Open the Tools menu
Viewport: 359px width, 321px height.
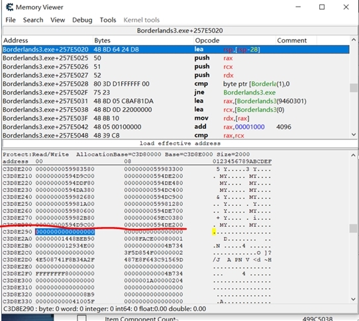click(108, 20)
